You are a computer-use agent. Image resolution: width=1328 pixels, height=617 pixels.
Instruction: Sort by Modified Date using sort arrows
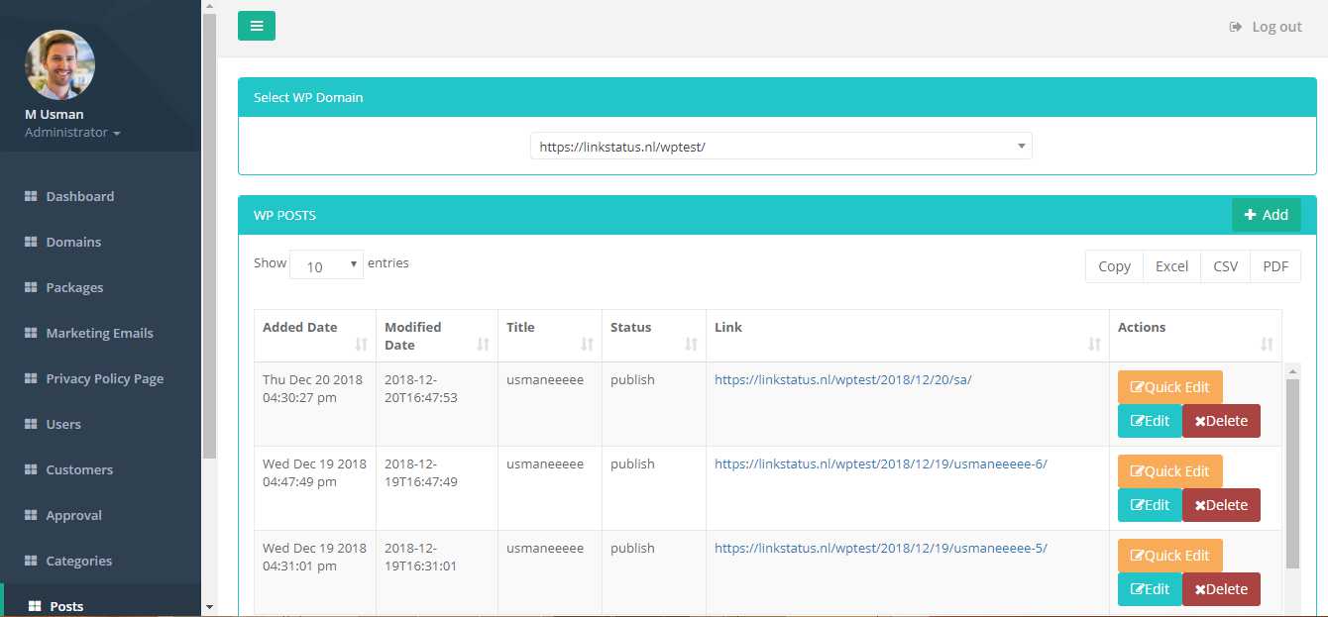(483, 344)
